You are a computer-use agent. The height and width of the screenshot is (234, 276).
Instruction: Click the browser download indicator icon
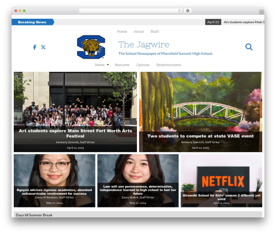point(188,11)
